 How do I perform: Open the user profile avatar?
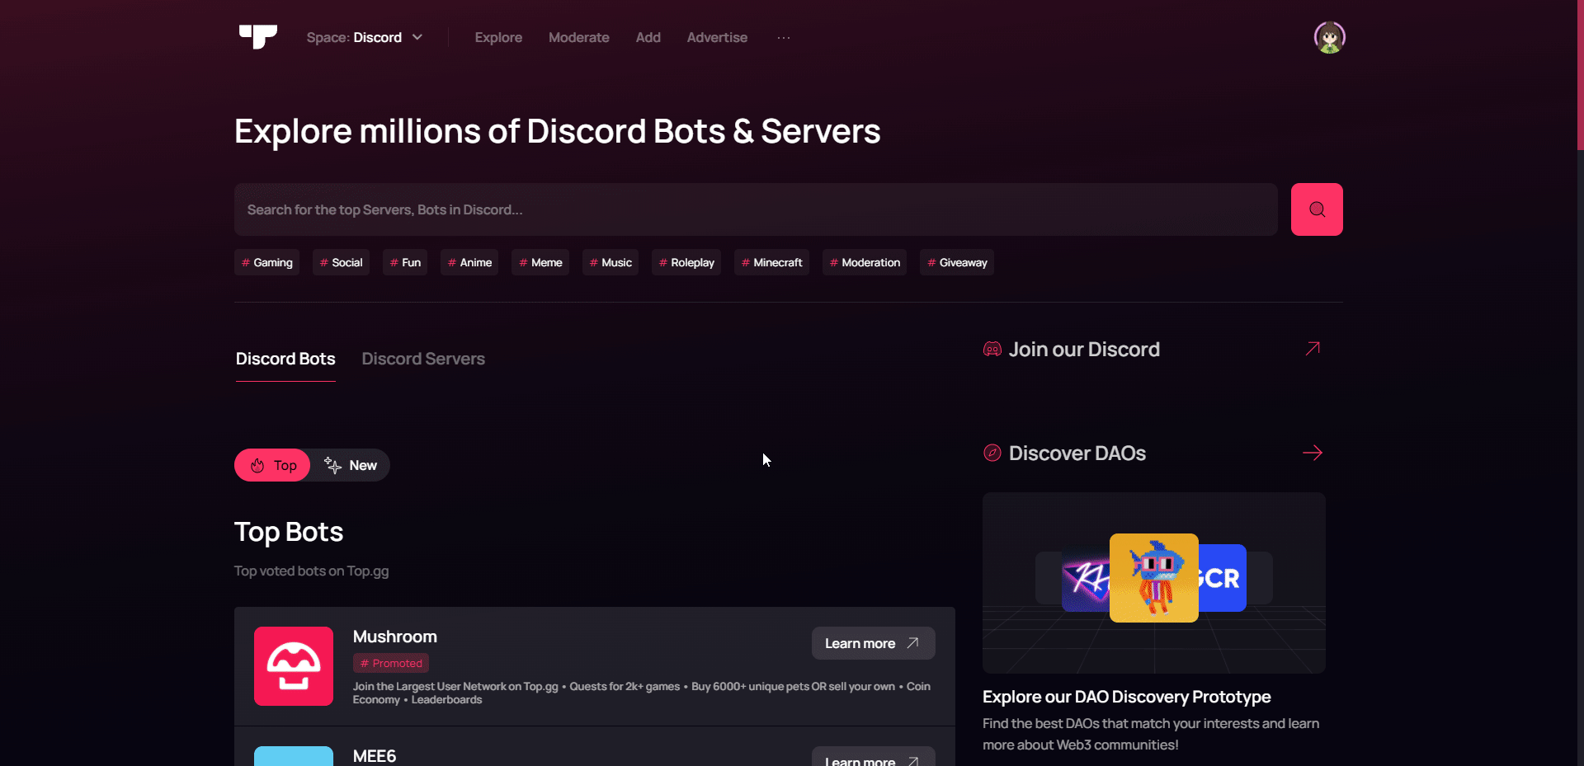click(1329, 37)
